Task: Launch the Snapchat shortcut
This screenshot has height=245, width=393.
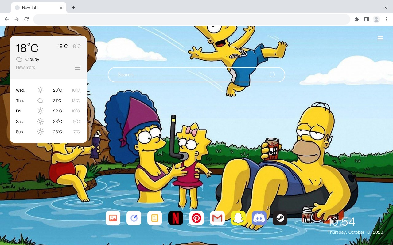Action: [x=238, y=218]
